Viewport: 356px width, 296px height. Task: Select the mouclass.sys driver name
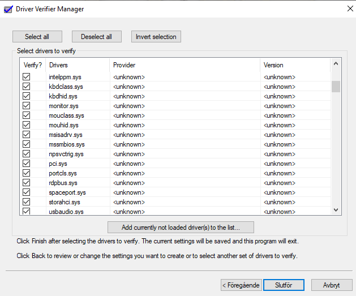tap(66, 115)
